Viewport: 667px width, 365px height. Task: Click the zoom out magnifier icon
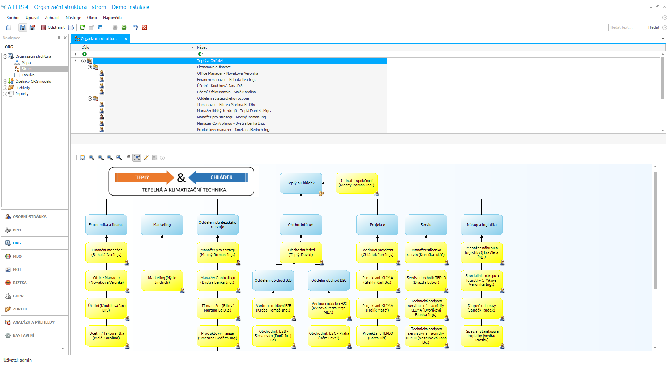click(110, 158)
